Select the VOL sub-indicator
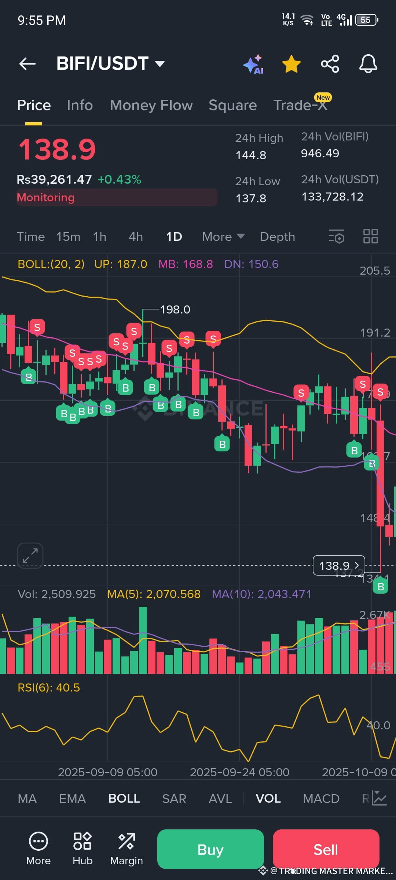Viewport: 396px width, 880px height. [x=268, y=799]
